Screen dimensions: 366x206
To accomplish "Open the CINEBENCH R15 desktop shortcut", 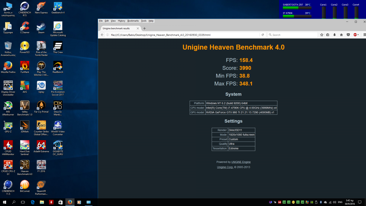I will pyautogui.click(x=25, y=9).
